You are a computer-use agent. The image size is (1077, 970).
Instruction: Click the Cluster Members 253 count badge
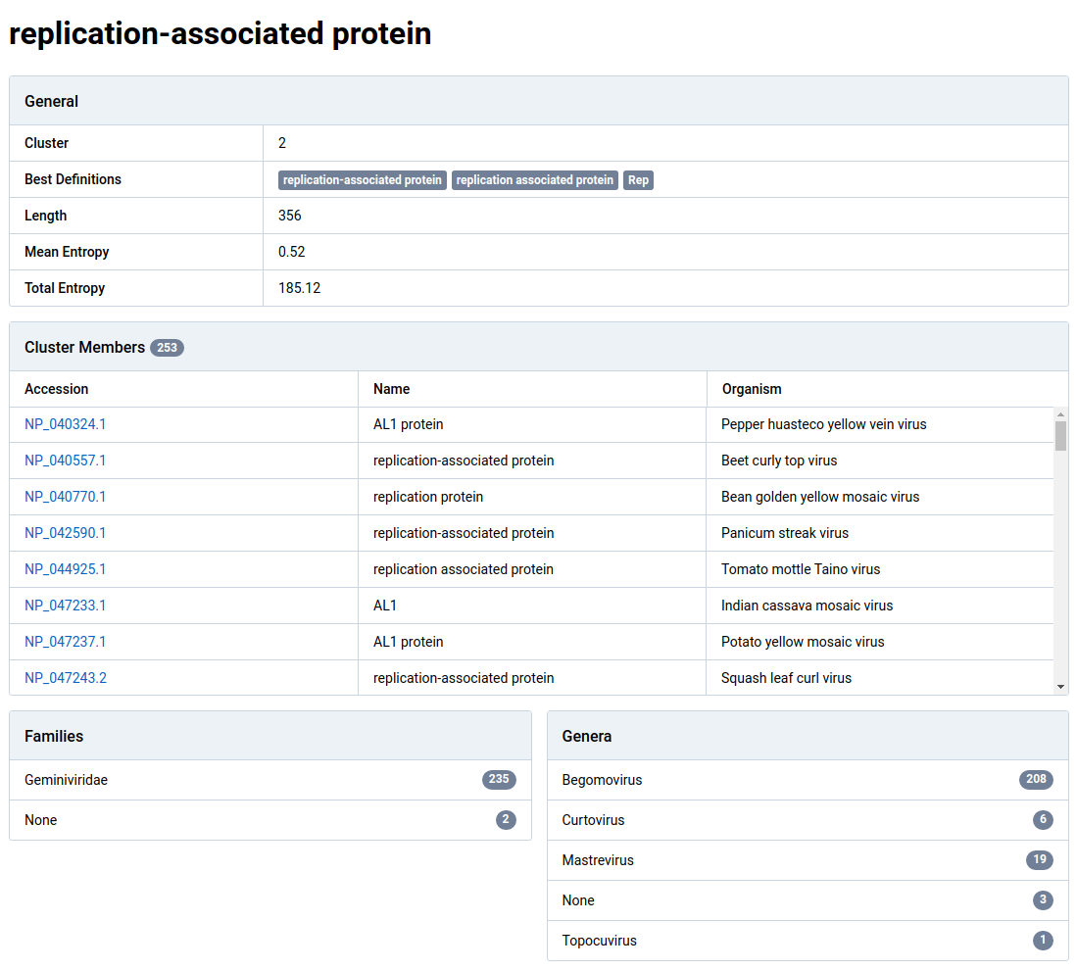coord(167,348)
